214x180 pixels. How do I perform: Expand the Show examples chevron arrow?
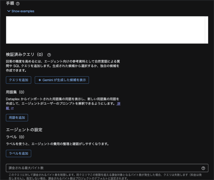click(x=9, y=11)
